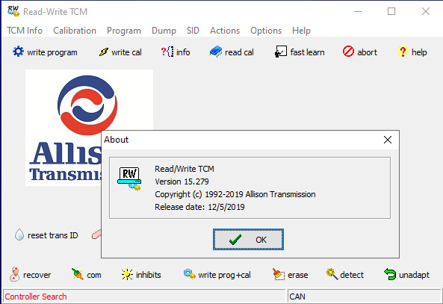Open the Dump menu

click(164, 31)
